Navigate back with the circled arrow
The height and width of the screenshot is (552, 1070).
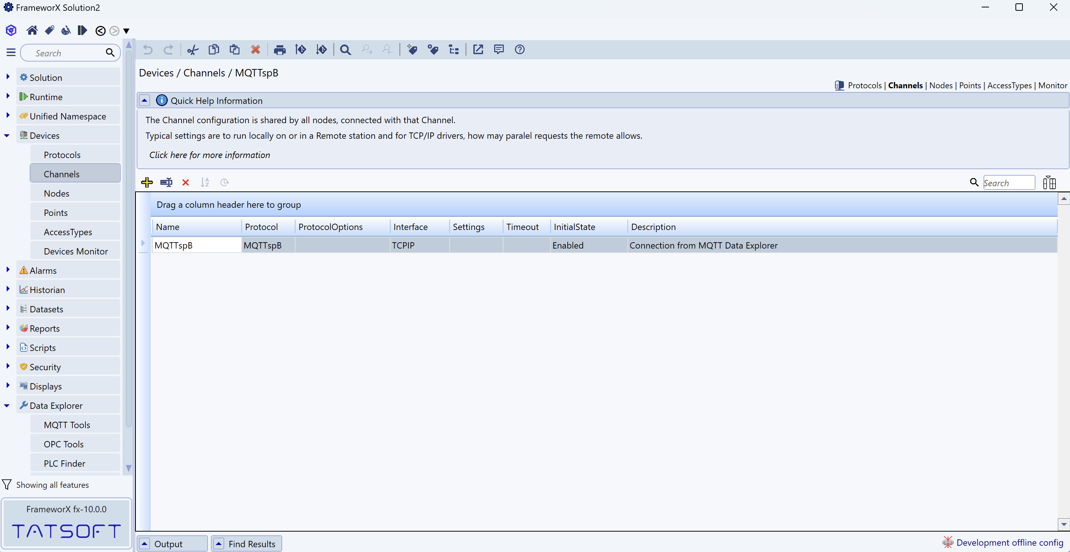tap(100, 31)
